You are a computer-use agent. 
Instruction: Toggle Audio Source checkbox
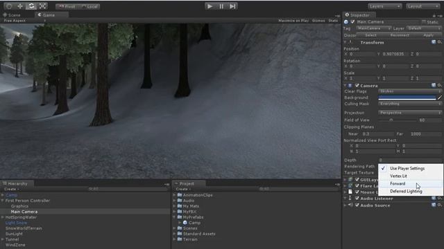[357, 205]
